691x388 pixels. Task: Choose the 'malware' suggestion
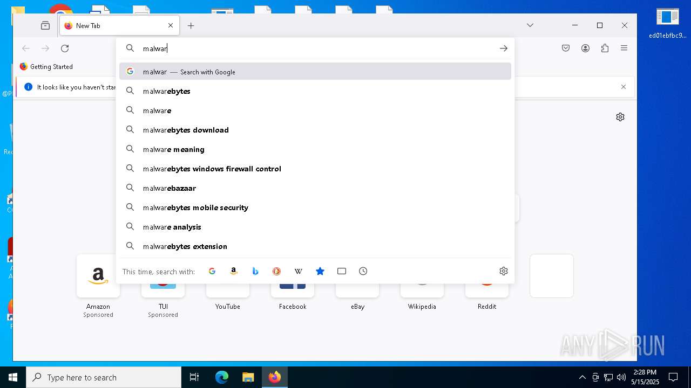tap(315, 110)
